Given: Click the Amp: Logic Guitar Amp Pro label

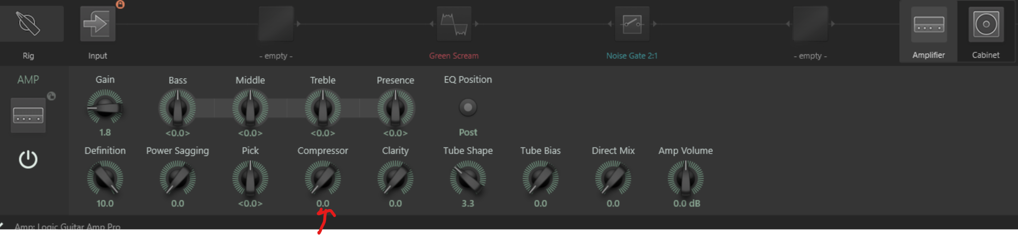Looking at the screenshot, I should (x=67, y=227).
